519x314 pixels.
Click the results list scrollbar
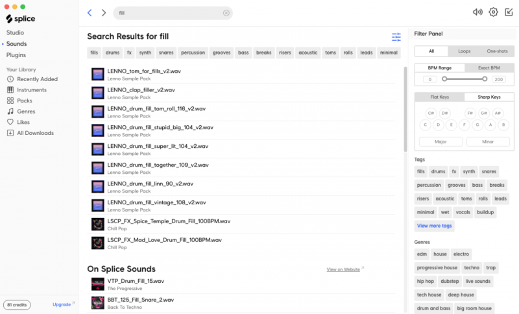click(405, 109)
